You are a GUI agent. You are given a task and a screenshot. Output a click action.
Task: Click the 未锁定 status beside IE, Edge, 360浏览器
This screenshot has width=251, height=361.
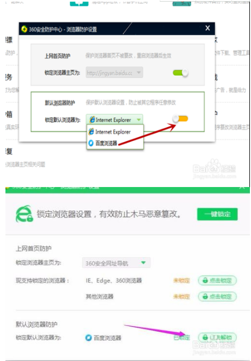[x=181, y=281]
